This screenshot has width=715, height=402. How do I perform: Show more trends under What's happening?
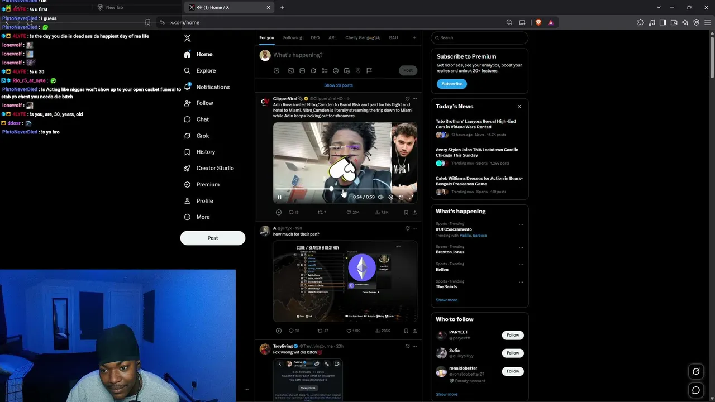tap(447, 300)
